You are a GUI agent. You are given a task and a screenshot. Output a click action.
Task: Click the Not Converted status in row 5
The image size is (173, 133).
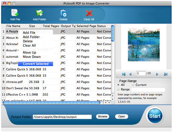[104, 57]
